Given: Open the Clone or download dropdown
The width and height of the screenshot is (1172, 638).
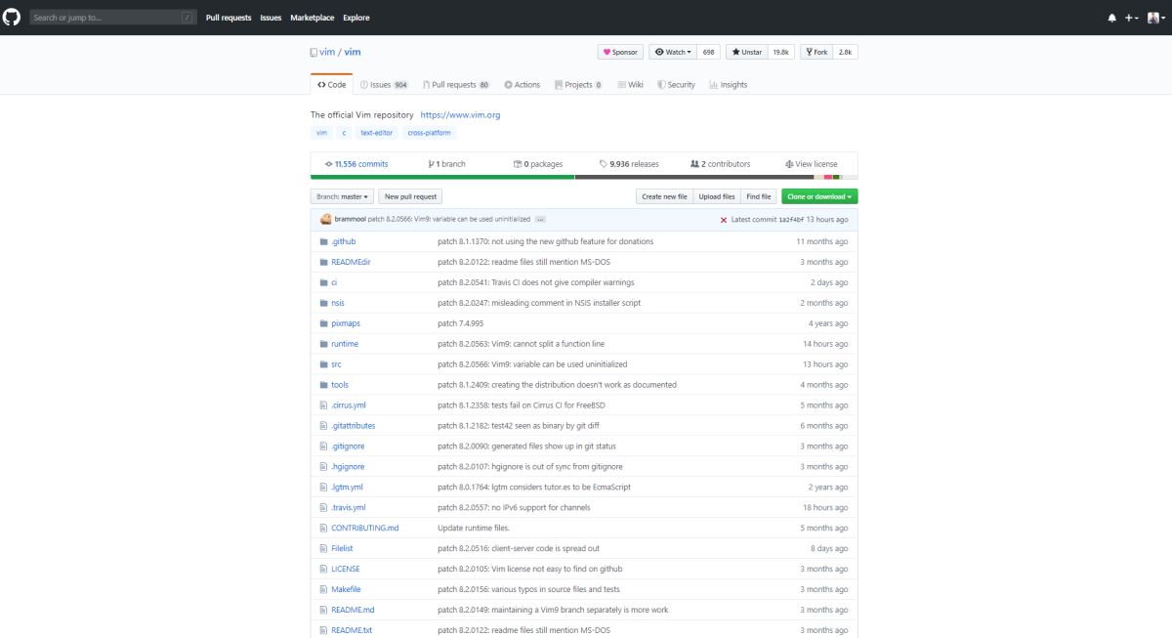Looking at the screenshot, I should pyautogui.click(x=819, y=196).
